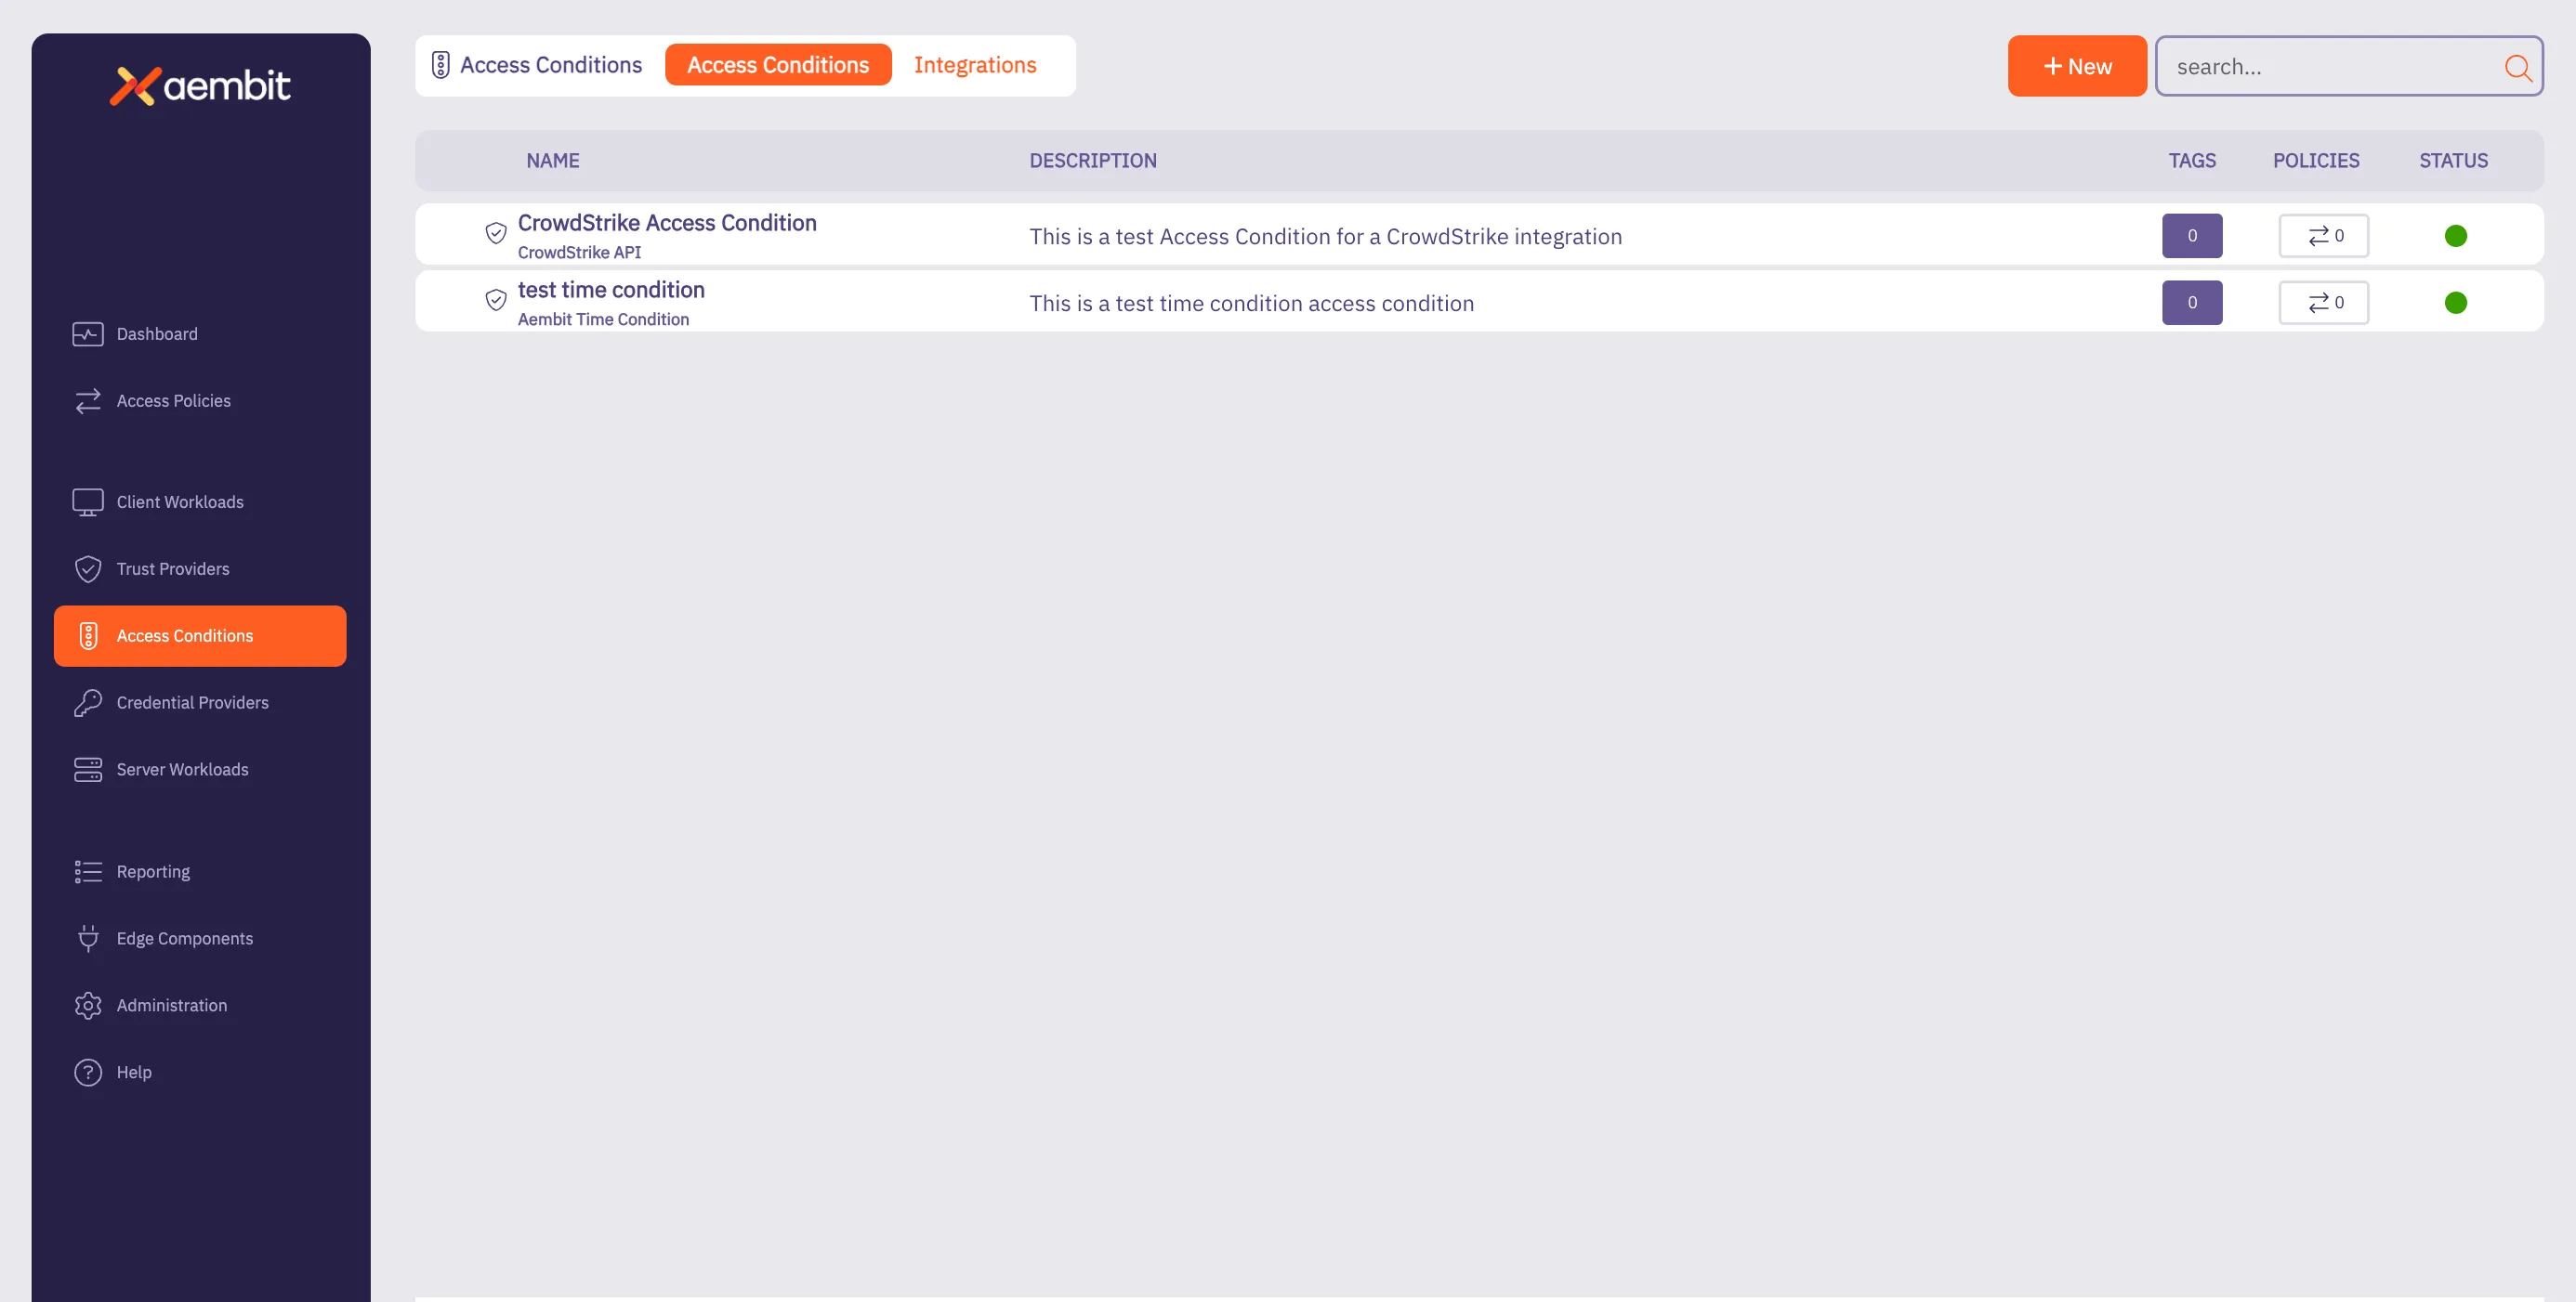Click the Edge Components plug icon
This screenshot has height=1302, width=2576.
[x=88, y=938]
